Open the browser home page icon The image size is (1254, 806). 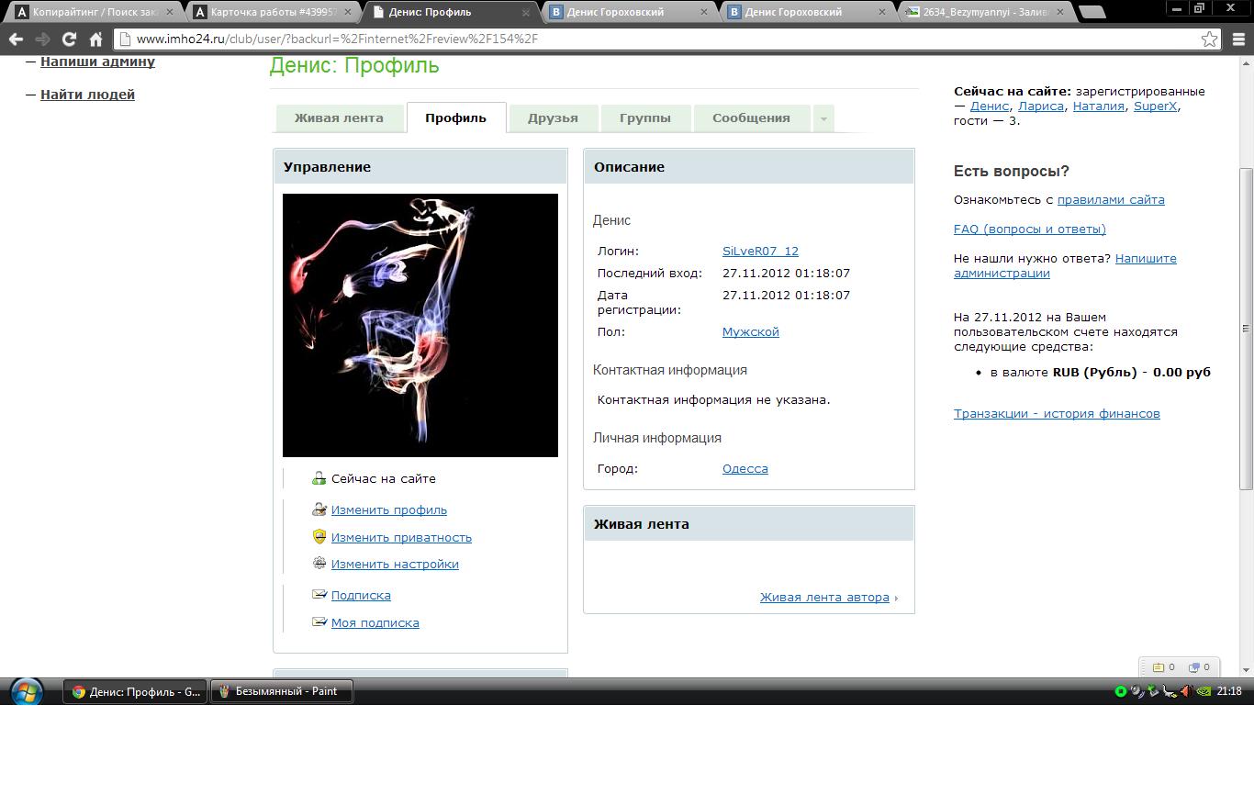pyautogui.click(x=95, y=39)
